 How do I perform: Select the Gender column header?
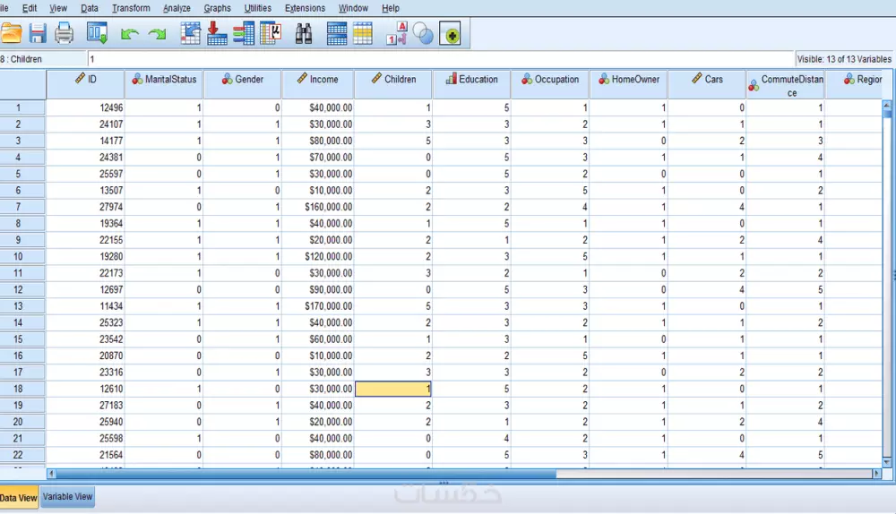tap(242, 84)
